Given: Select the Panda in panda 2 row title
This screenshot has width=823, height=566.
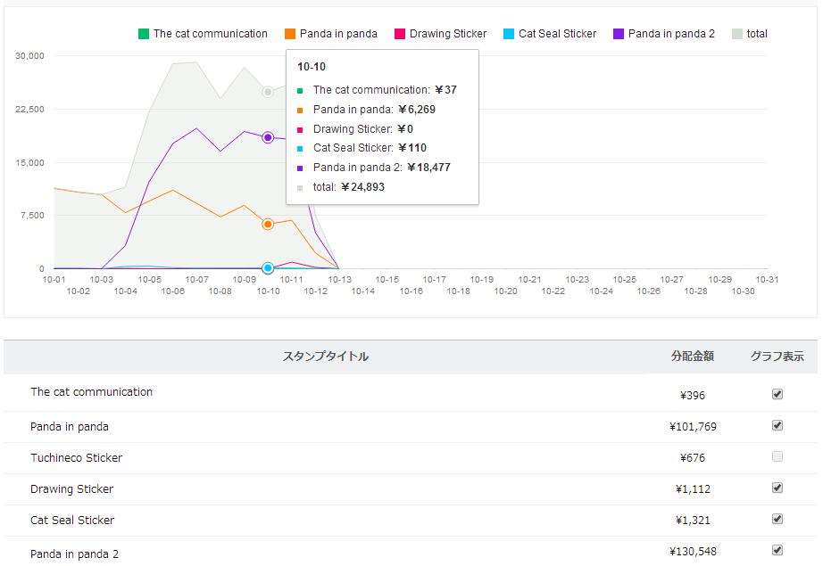Looking at the screenshot, I should tap(74, 554).
